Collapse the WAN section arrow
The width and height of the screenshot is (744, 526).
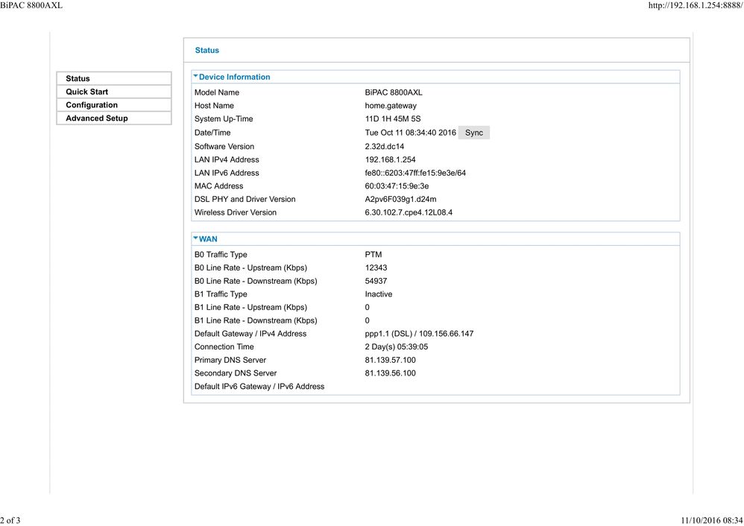195,238
